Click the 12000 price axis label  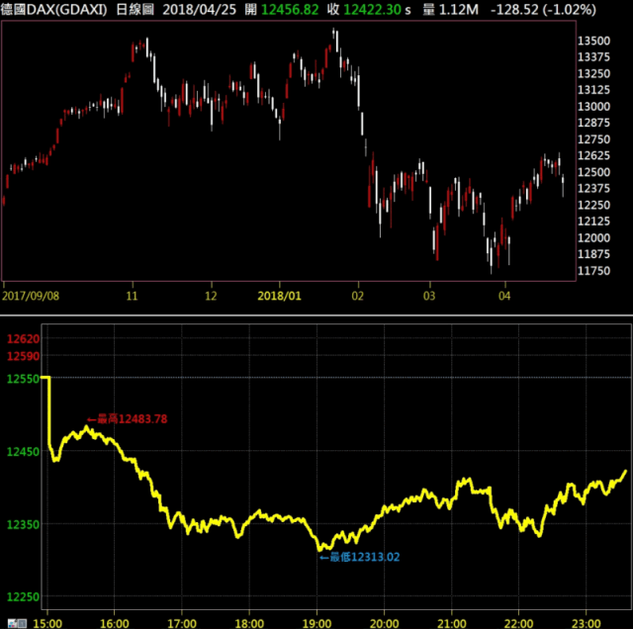point(591,237)
